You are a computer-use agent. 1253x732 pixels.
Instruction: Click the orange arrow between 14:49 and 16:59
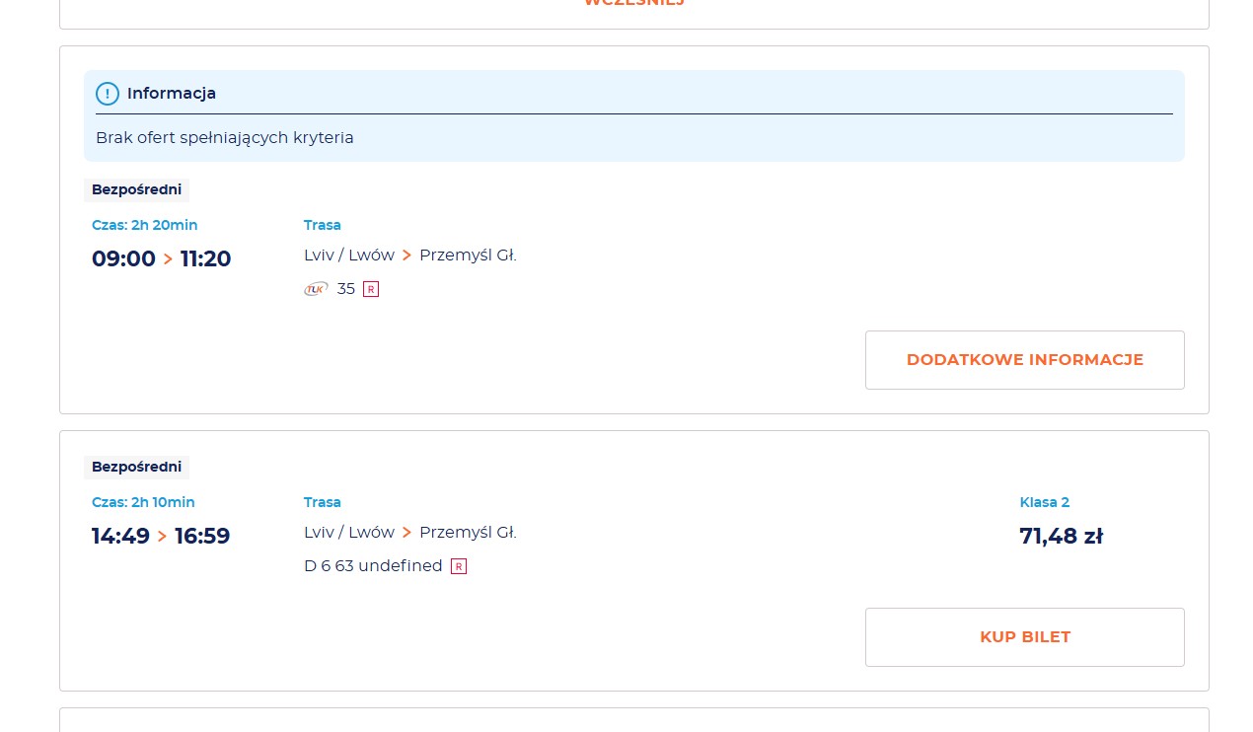162,537
